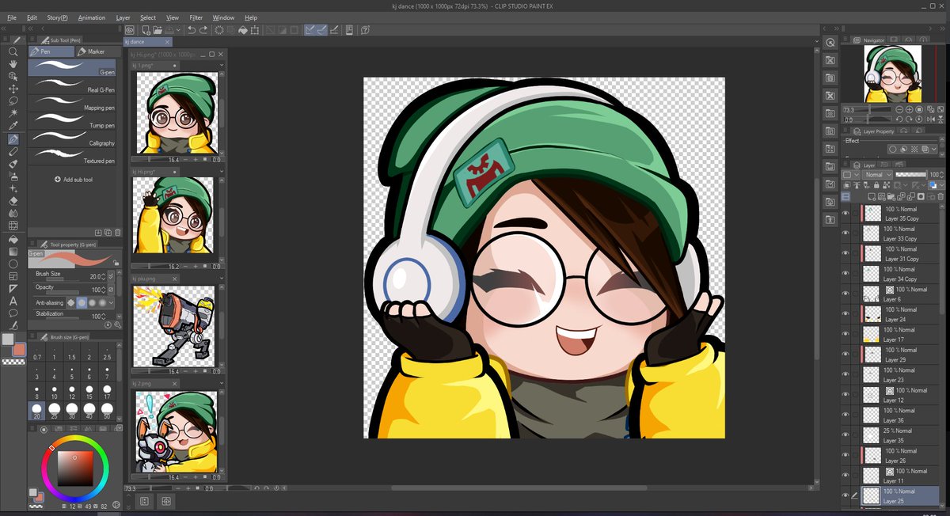Viewport: 950px width, 516px height.
Task: Select the Eraser tool
Action: (13, 201)
